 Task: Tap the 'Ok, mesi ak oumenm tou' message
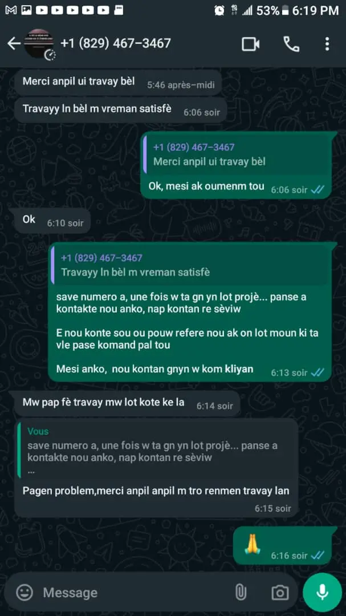coord(237,186)
